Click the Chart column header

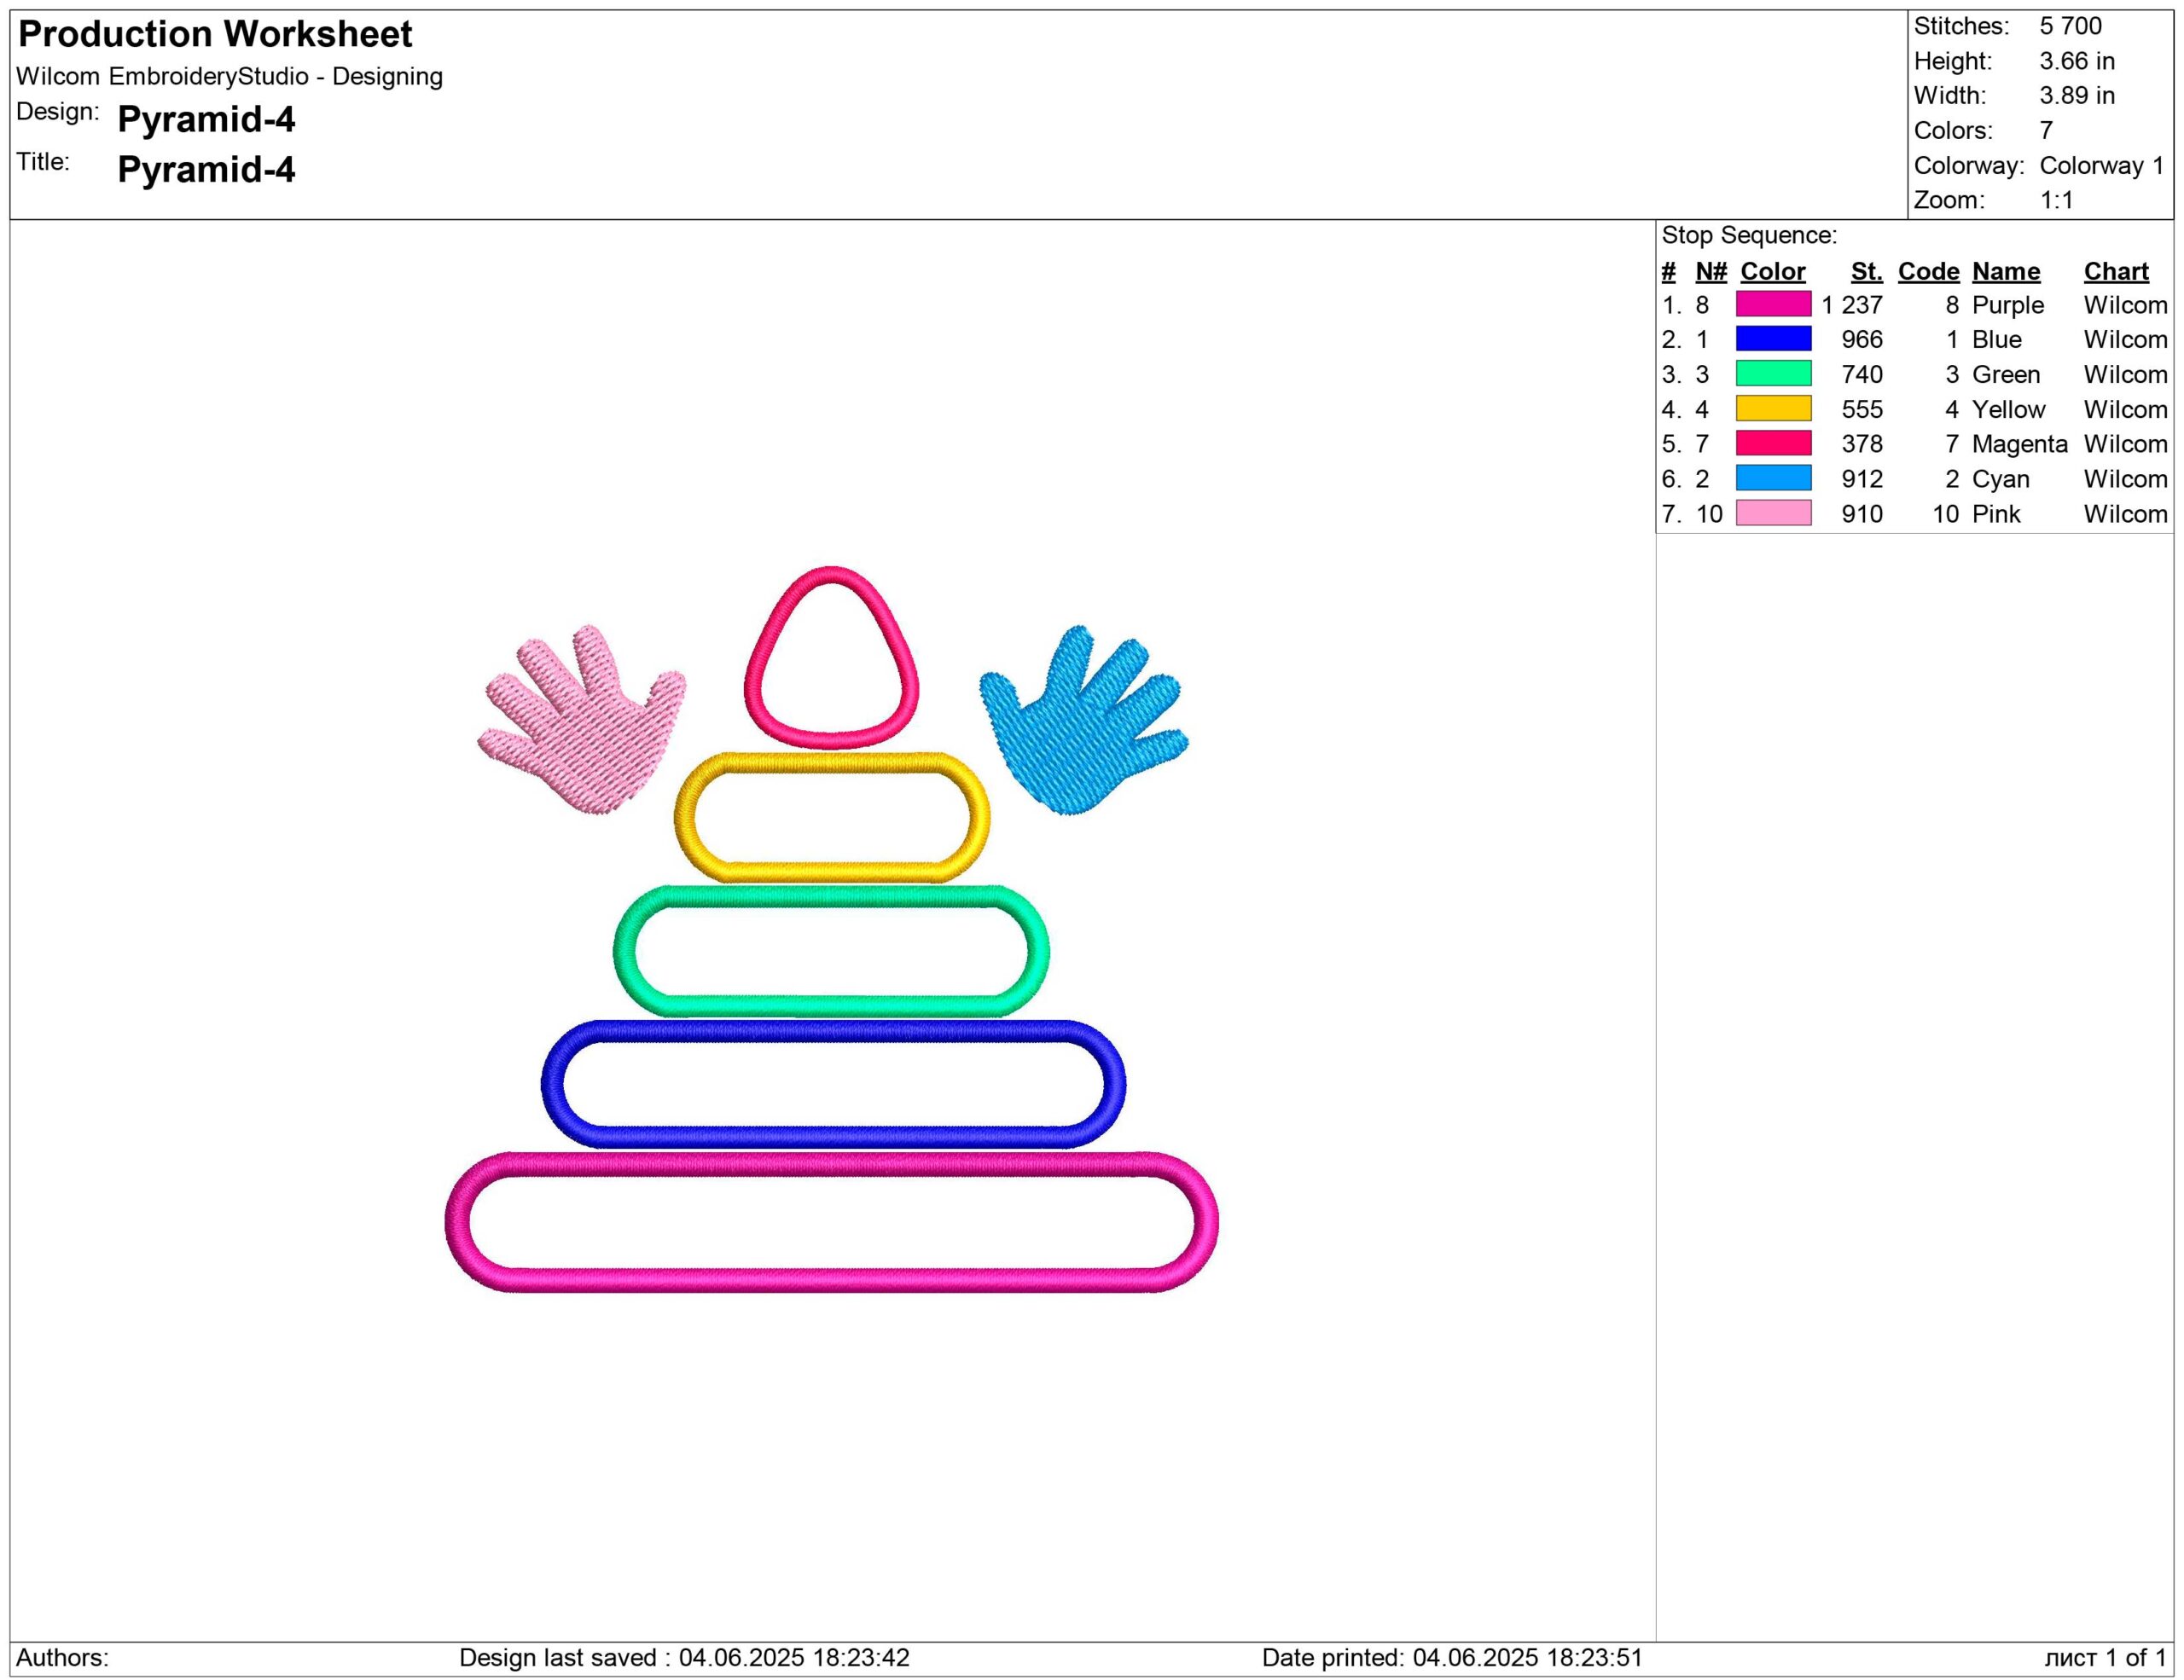(2115, 271)
